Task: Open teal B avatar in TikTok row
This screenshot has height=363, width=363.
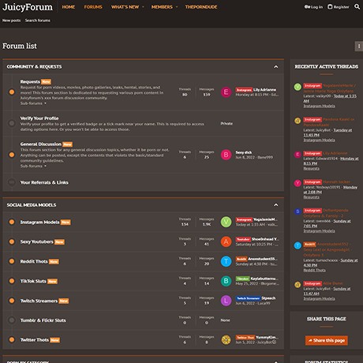Action: [226, 281]
